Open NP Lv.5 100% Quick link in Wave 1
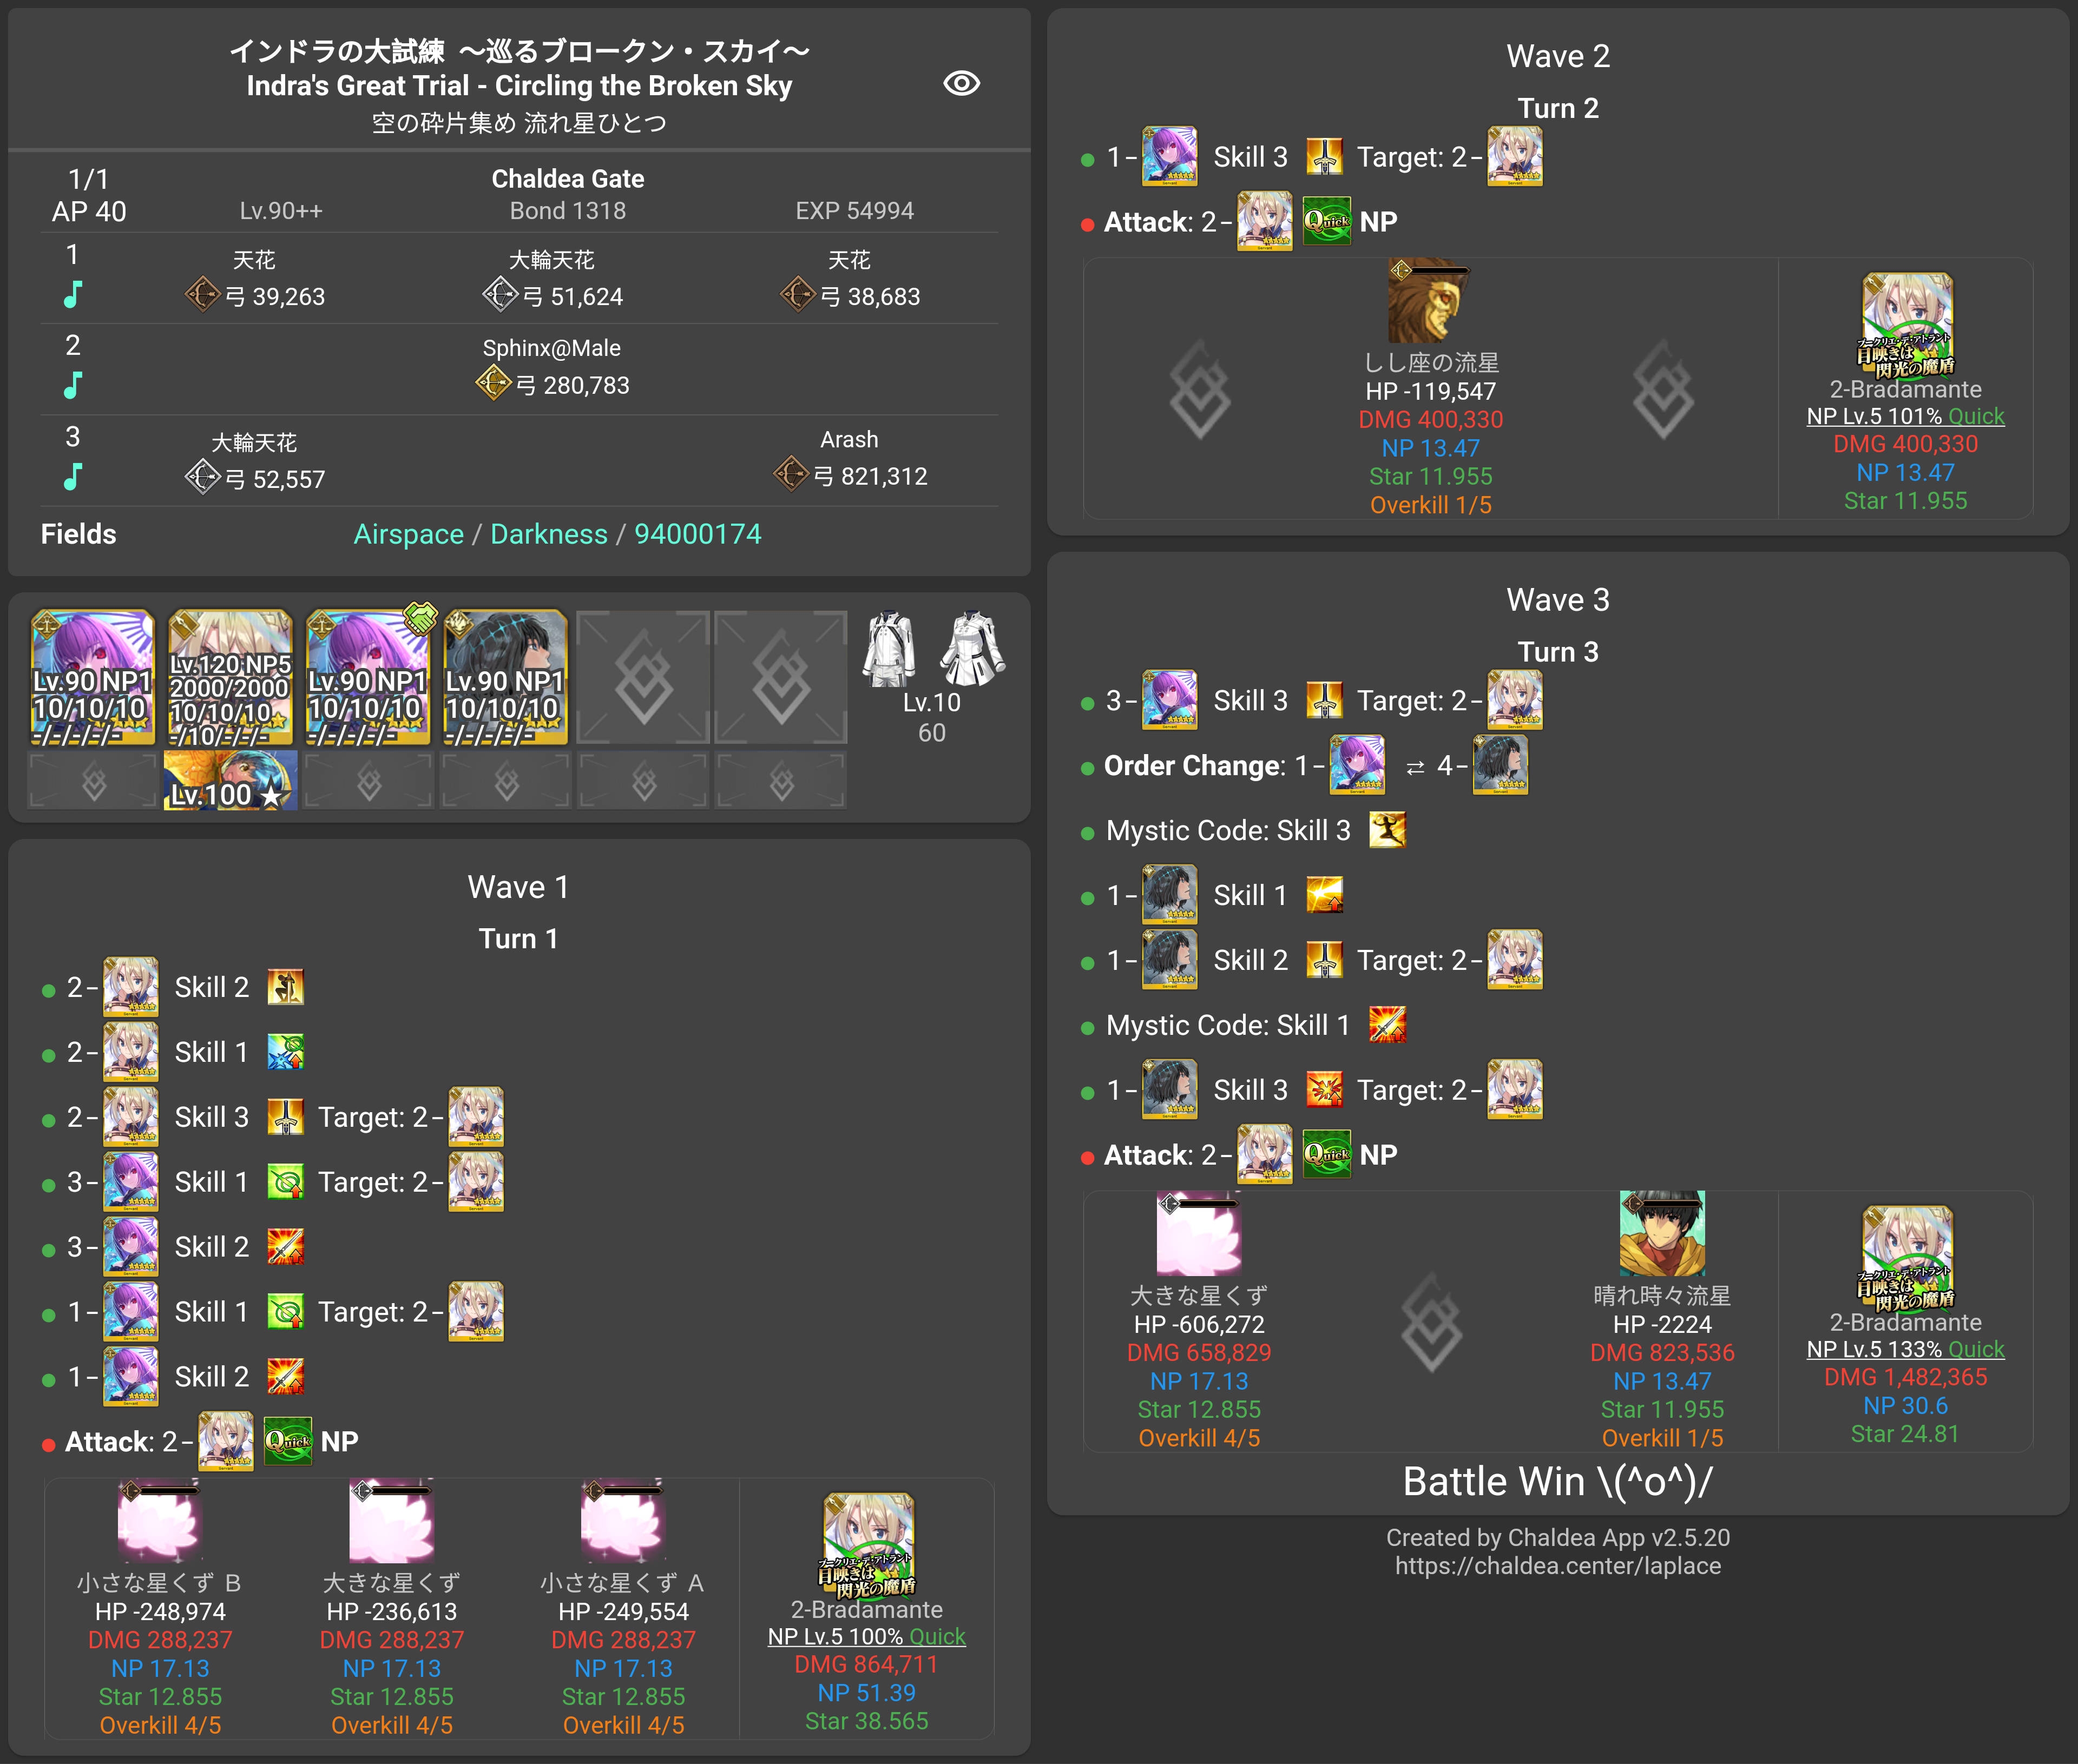The height and width of the screenshot is (1764, 2078). [866, 1637]
